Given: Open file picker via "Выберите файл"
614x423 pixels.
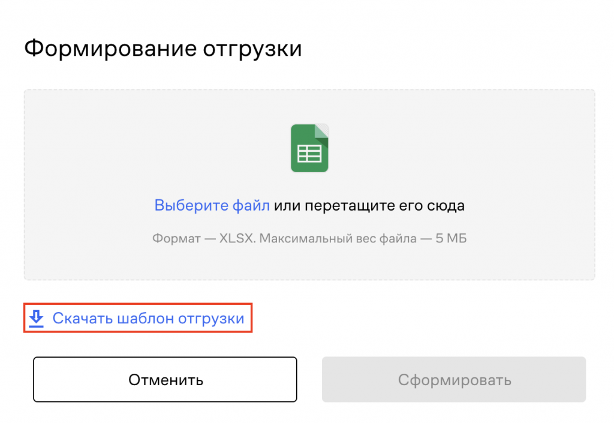Looking at the screenshot, I should pos(212,206).
